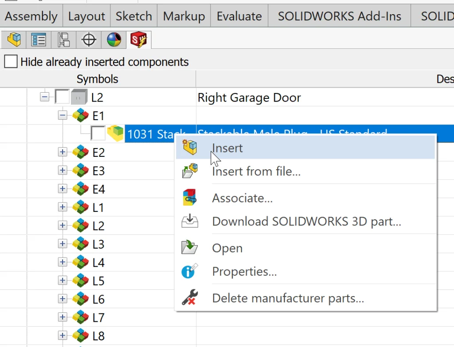This screenshot has width=454, height=347.
Task: Choose Associate from the context menu
Action: [242, 198]
